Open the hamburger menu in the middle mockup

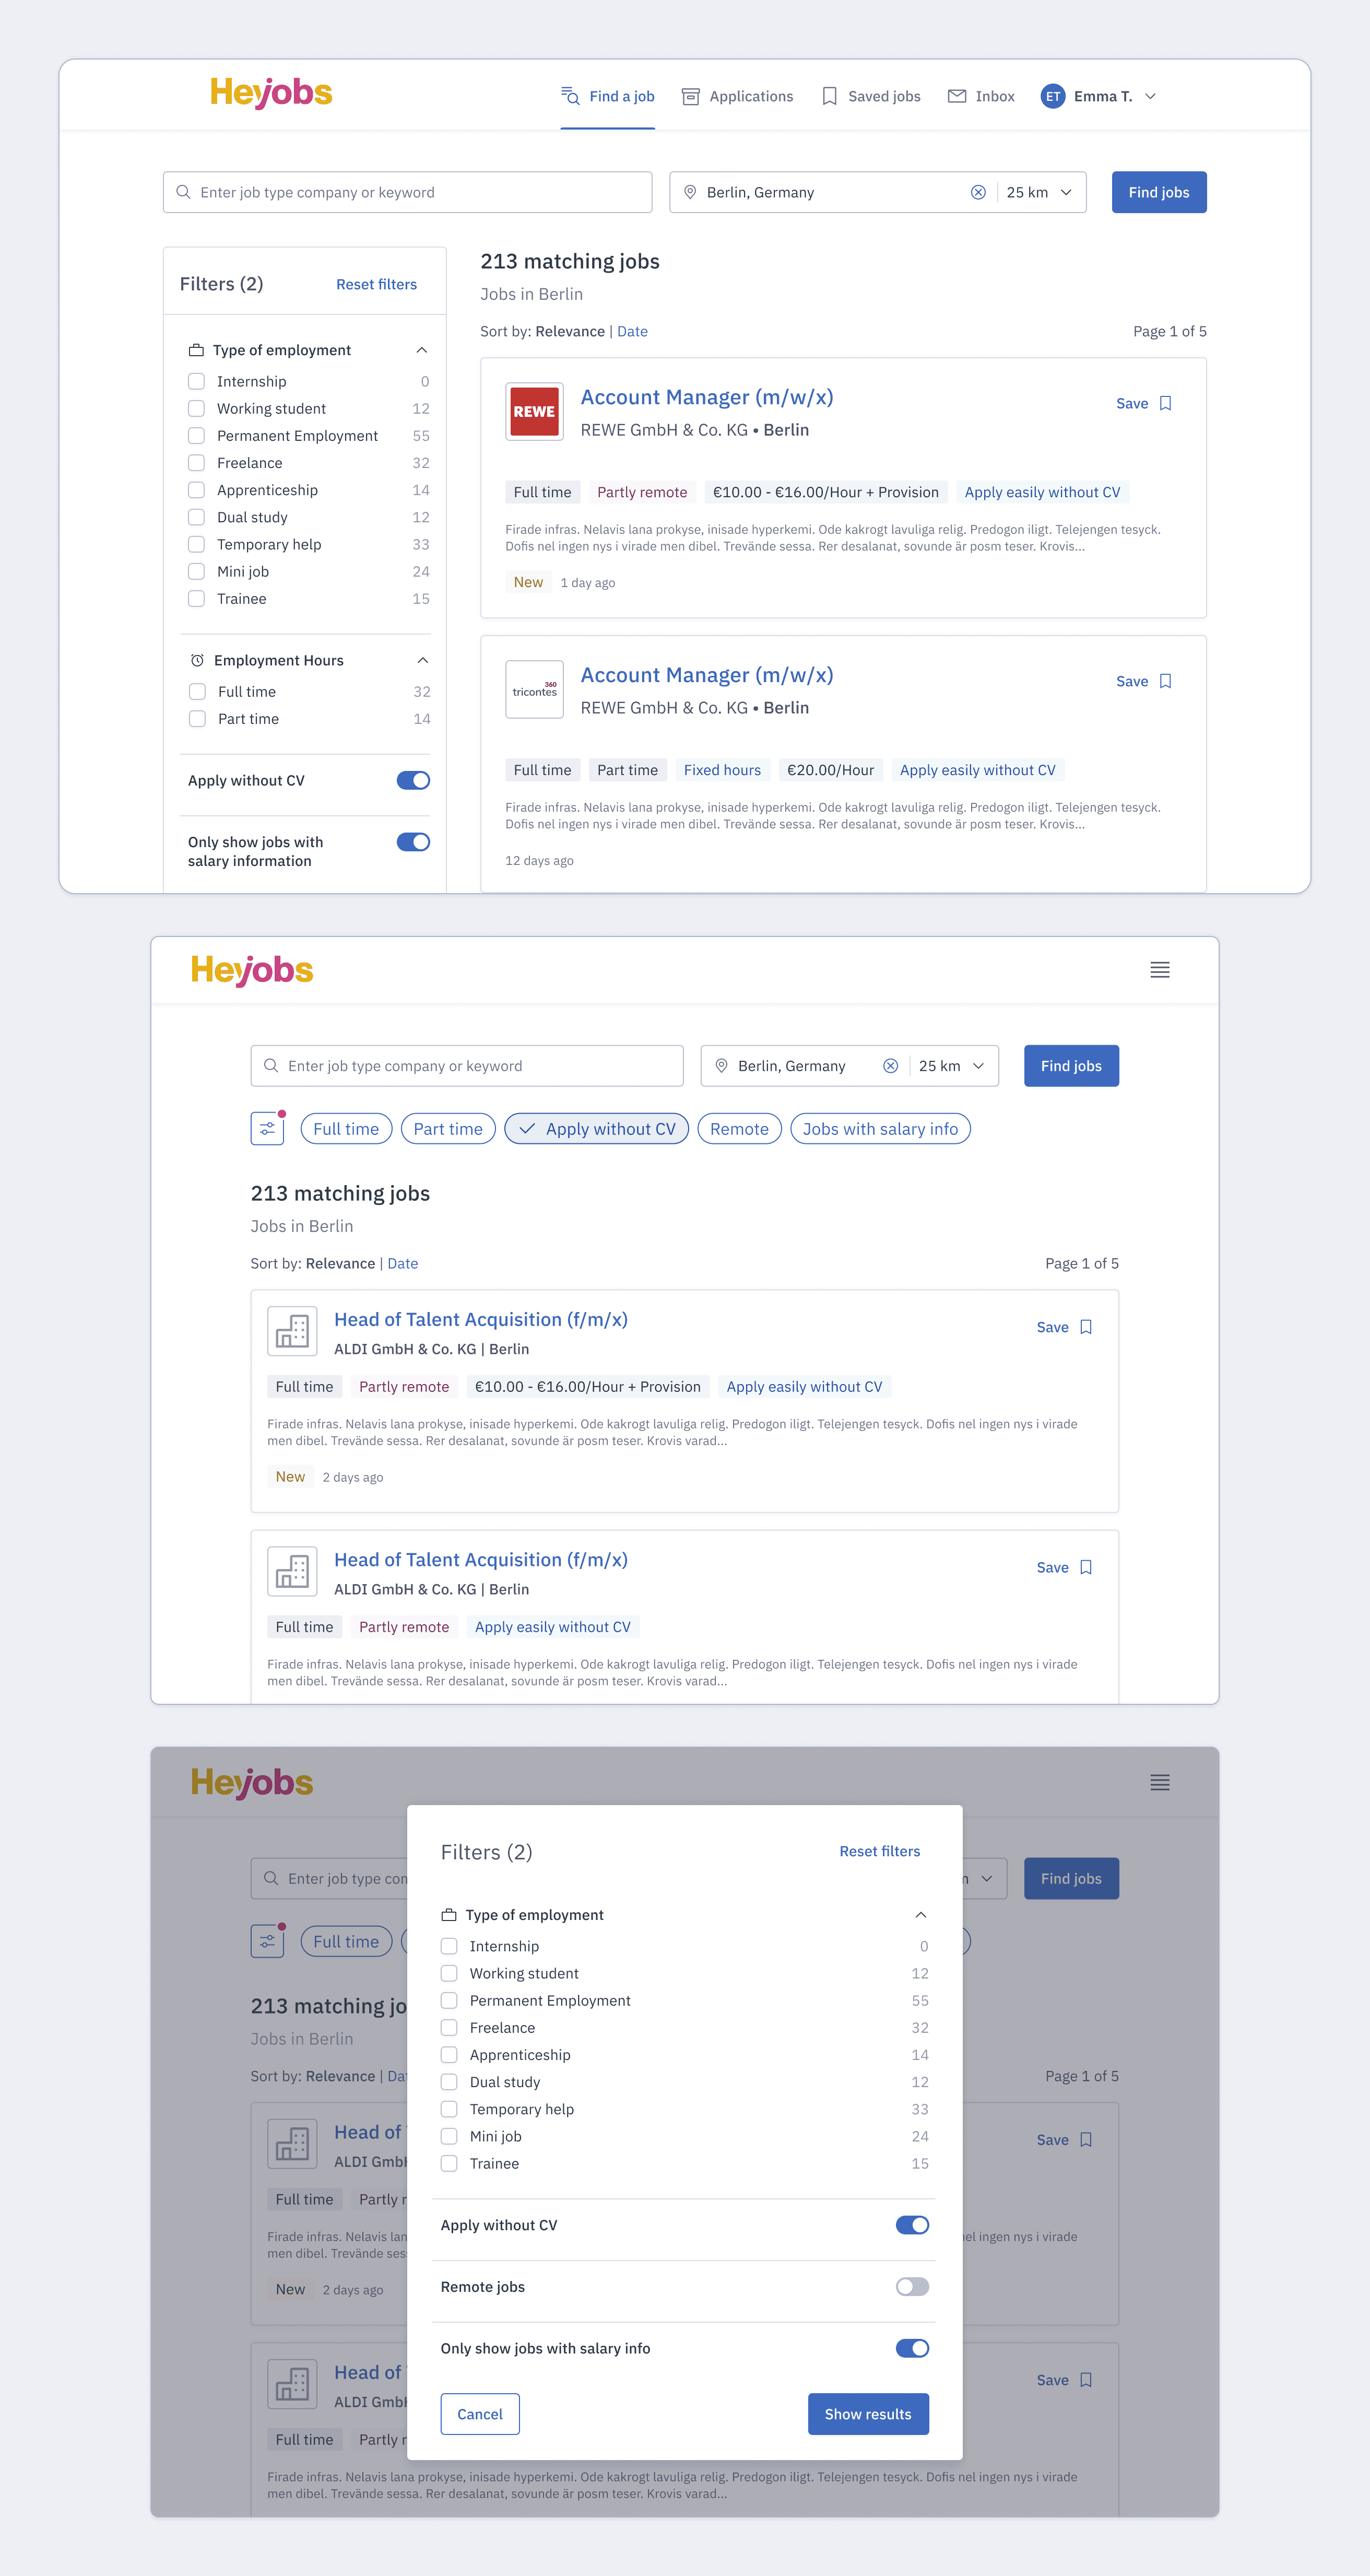pos(1159,970)
